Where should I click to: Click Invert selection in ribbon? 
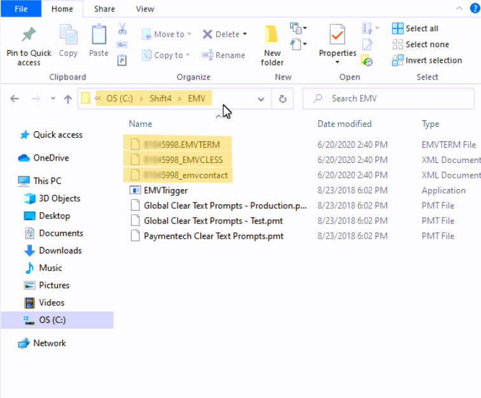coord(398,60)
